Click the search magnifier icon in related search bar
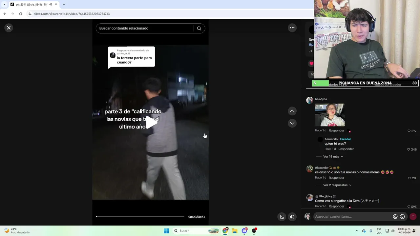 [199, 28]
